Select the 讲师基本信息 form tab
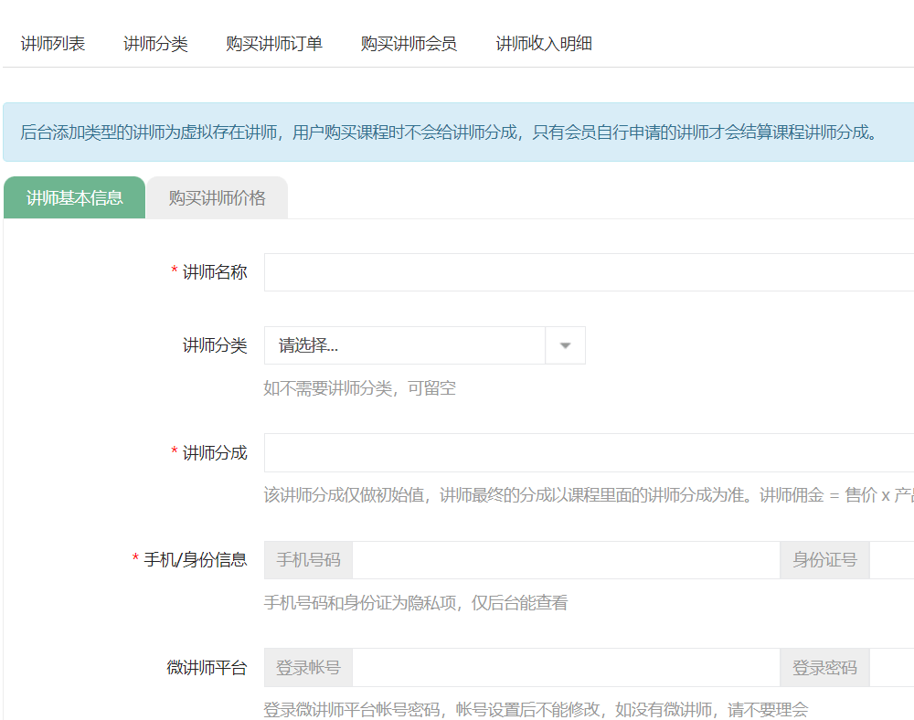914x720 pixels. 75,198
